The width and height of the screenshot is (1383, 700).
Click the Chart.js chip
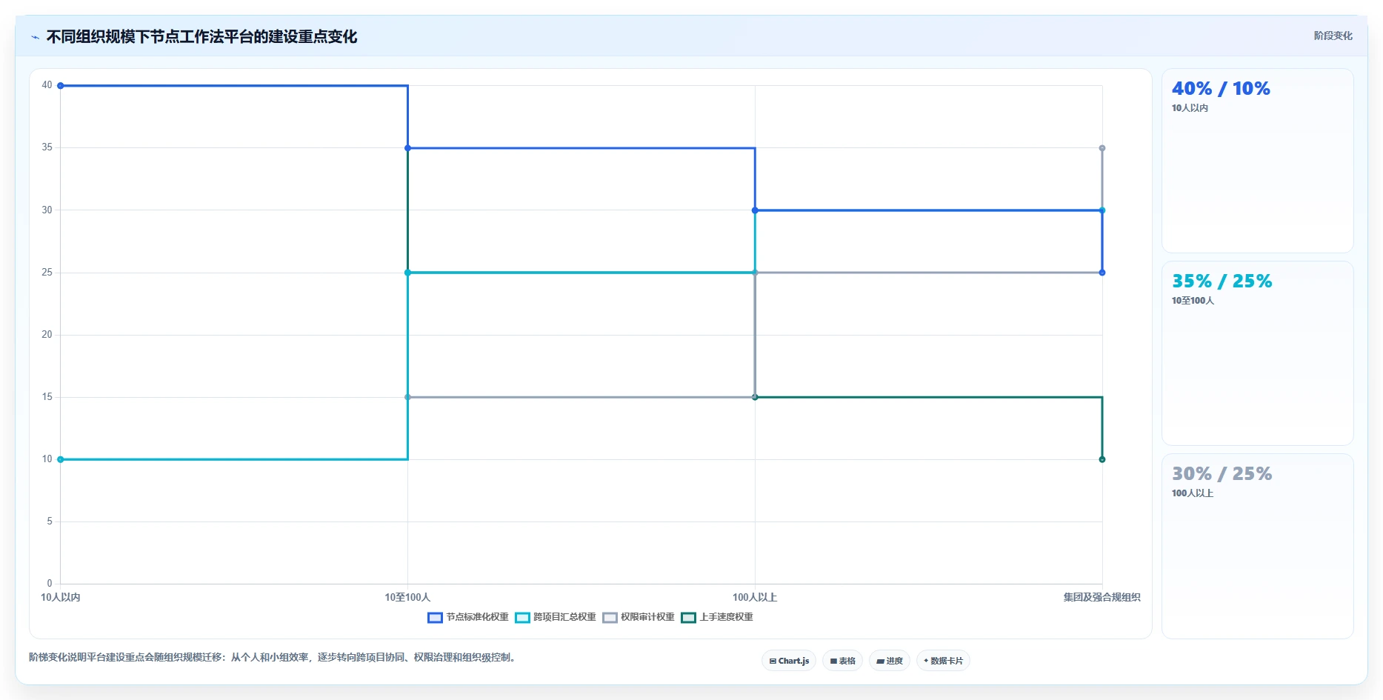point(789,661)
